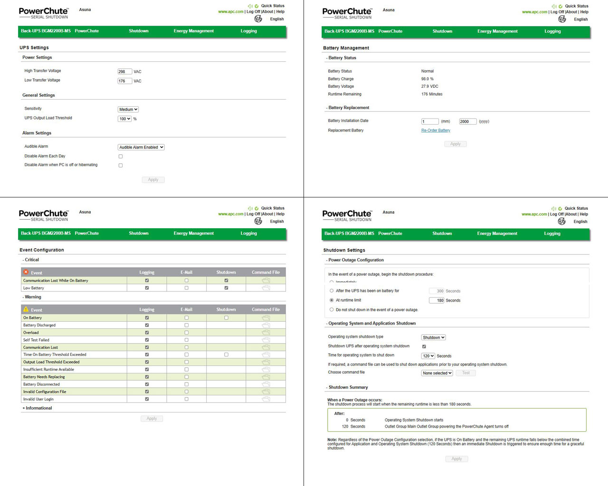Open PowerChute menu on Shutdown Settings page
This screenshot has height=486, width=608.
(x=390, y=234)
